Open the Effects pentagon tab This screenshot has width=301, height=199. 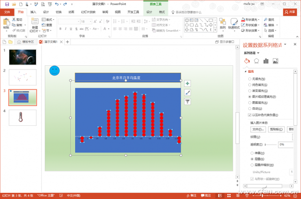256,61
